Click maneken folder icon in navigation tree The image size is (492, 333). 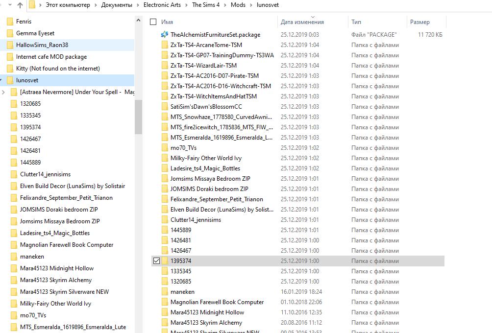click(x=14, y=257)
